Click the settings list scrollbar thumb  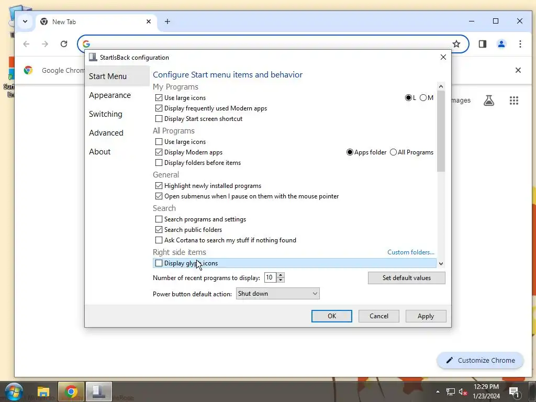pos(441,131)
